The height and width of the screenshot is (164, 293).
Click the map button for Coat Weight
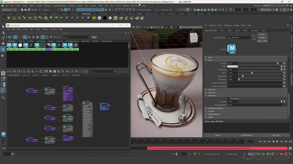(284, 64)
